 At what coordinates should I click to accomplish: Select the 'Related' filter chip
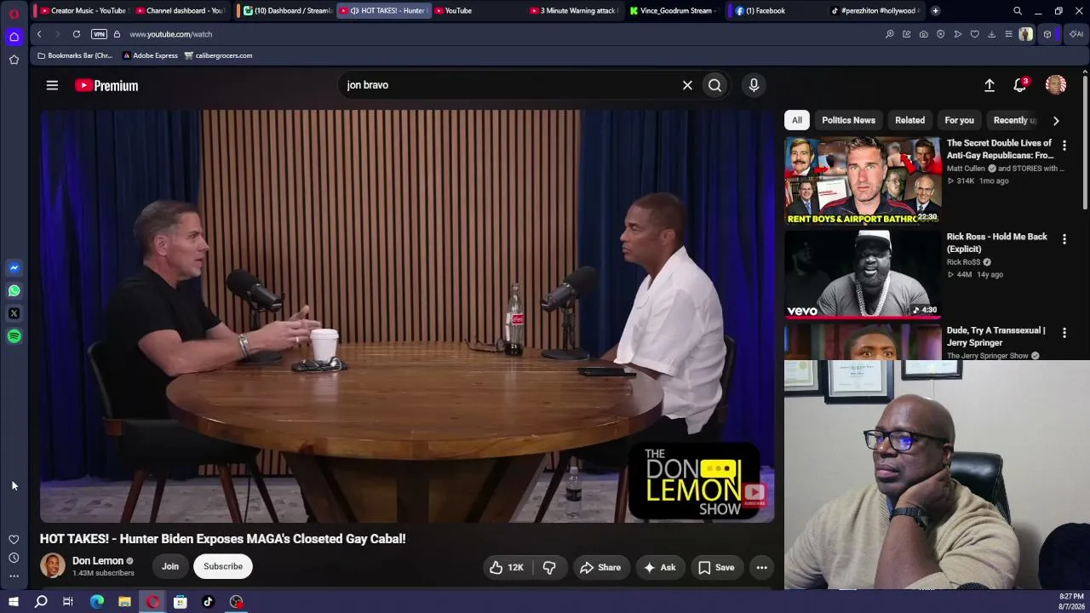(909, 120)
